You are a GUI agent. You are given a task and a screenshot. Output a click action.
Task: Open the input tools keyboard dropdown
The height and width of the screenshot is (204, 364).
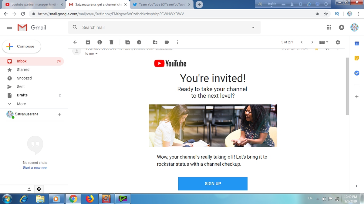324,42
